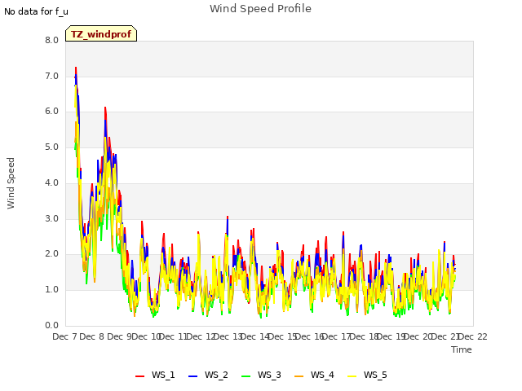
Task: Click the 7.0 y-axis tick label
Action: pos(51,76)
